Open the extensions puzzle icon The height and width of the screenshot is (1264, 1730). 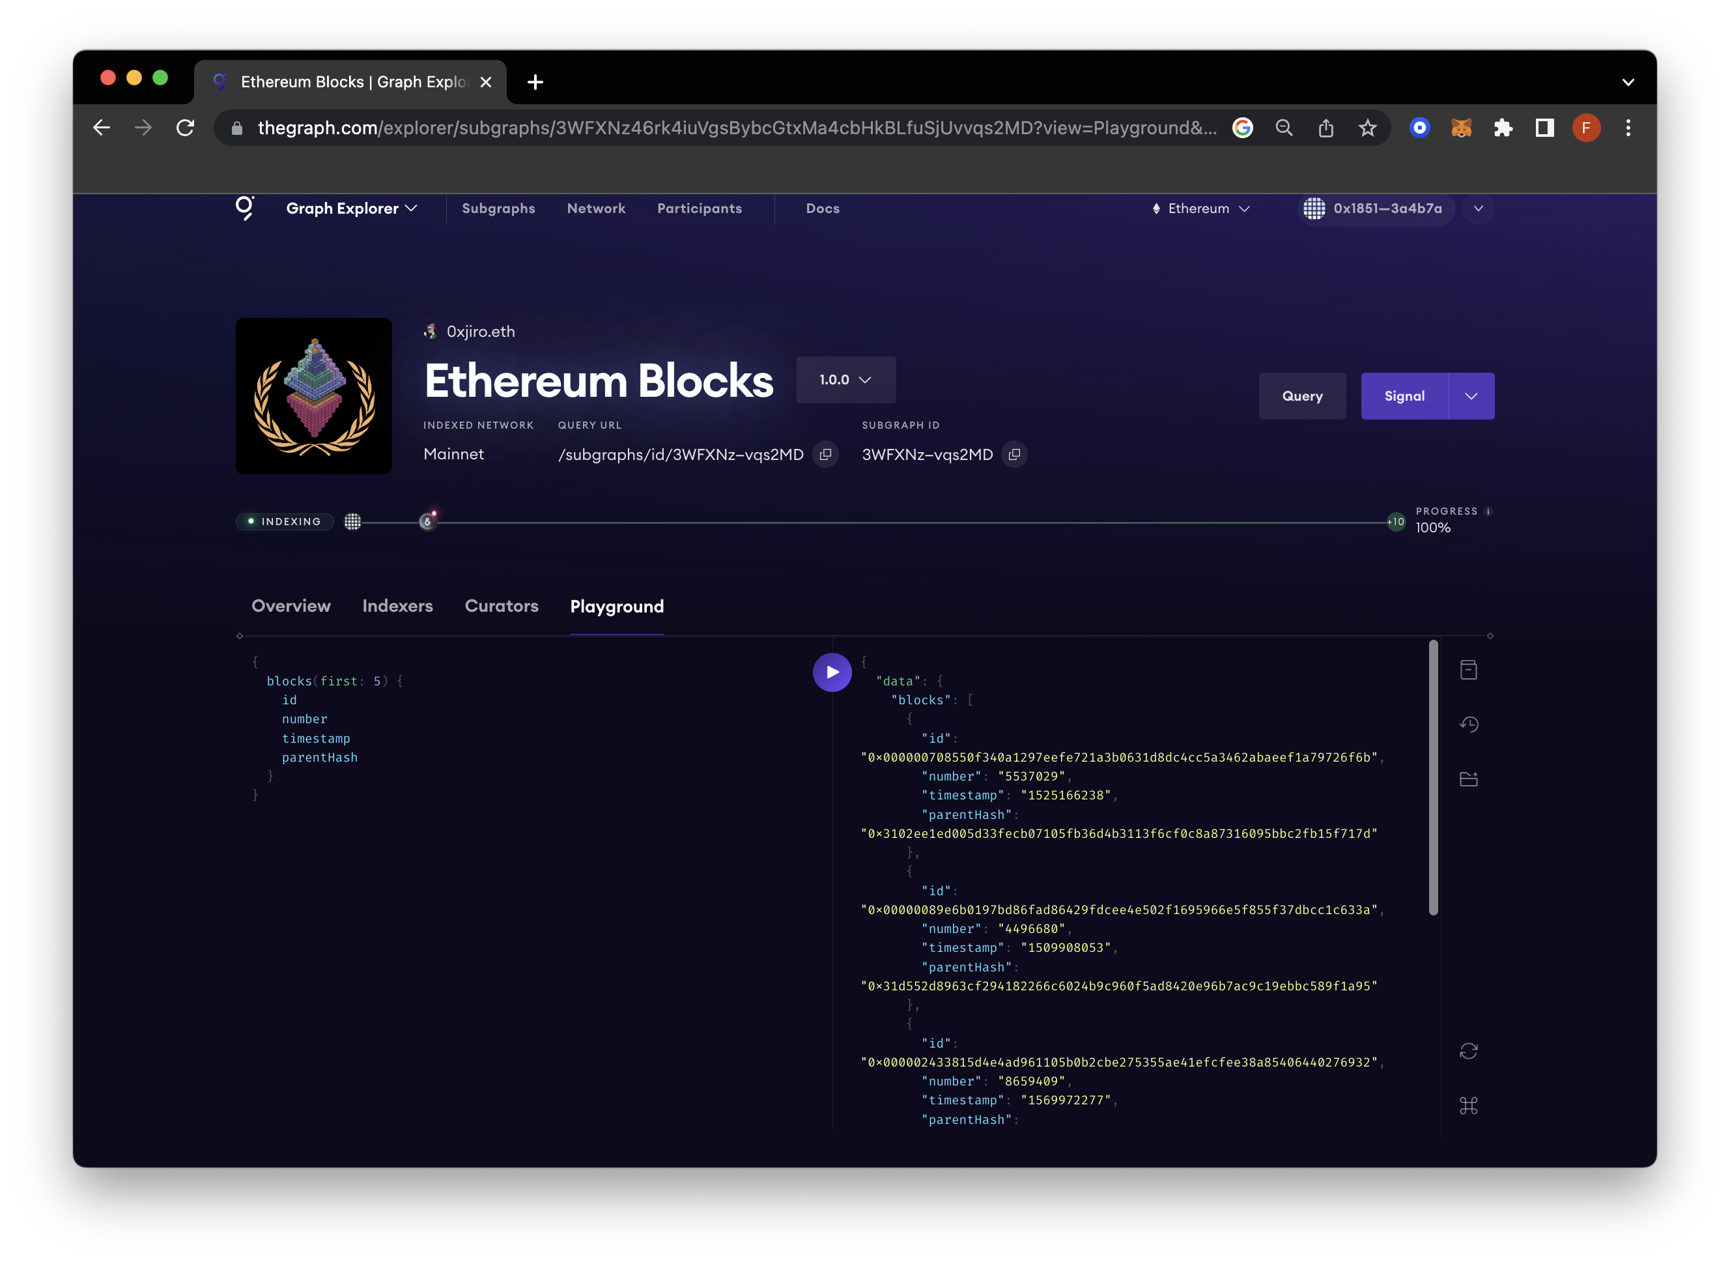(1503, 128)
